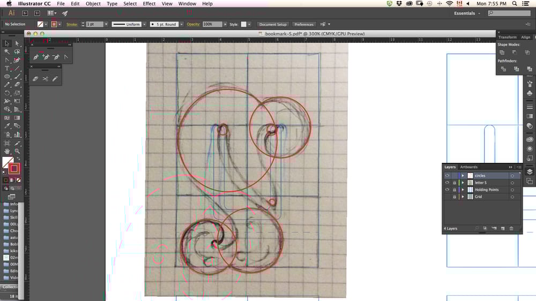536x301 pixels.
Task: Show the Grid layer visibility
Action: tap(447, 197)
